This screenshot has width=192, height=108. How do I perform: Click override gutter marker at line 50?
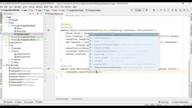tap(49, 69)
